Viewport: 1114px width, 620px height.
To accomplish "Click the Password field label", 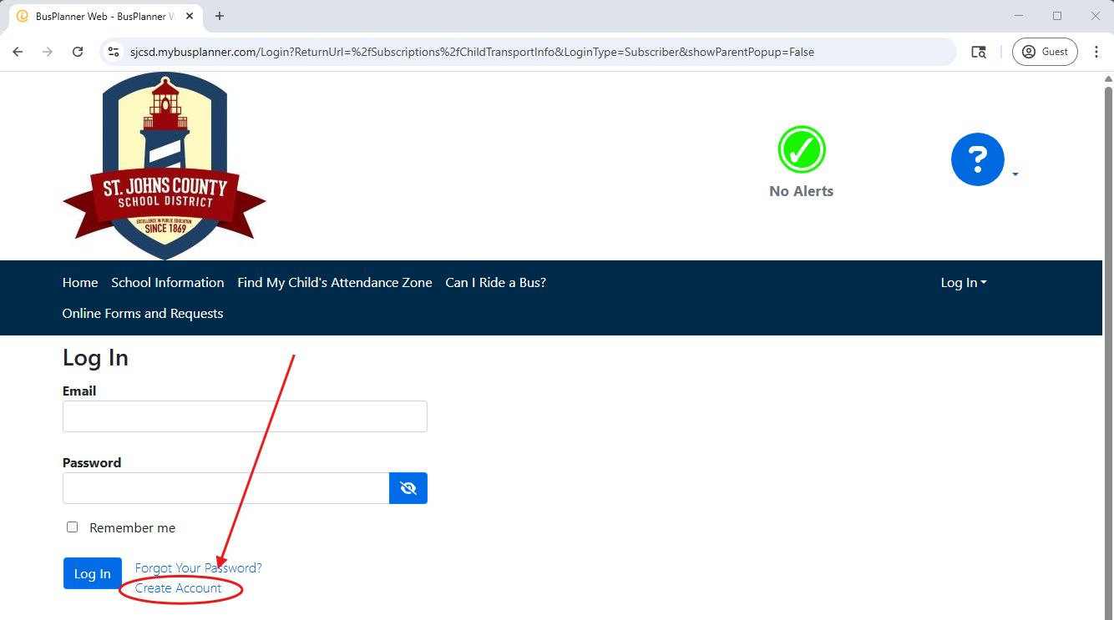I will click(92, 463).
